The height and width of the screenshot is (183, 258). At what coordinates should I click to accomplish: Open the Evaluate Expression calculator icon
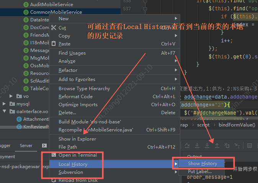coord(250,146)
